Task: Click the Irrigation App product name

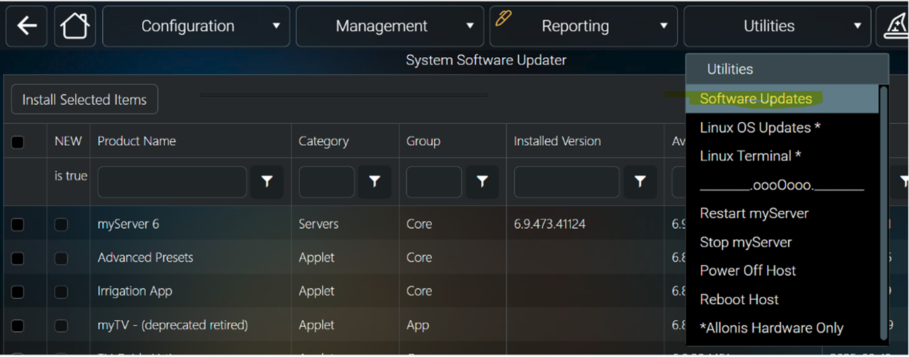Action: 135,291
